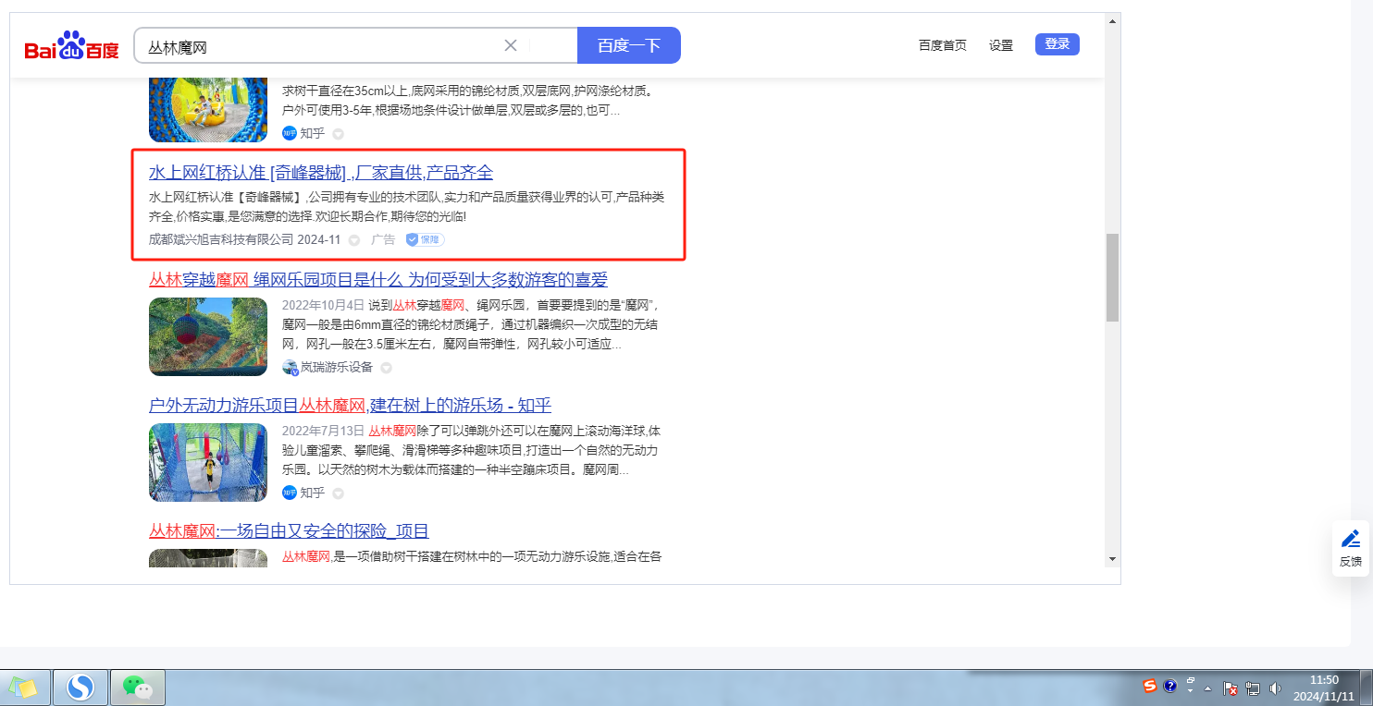Open the blue rope tunnel thumbnail
The width and height of the screenshot is (1373, 706).
[x=208, y=462]
